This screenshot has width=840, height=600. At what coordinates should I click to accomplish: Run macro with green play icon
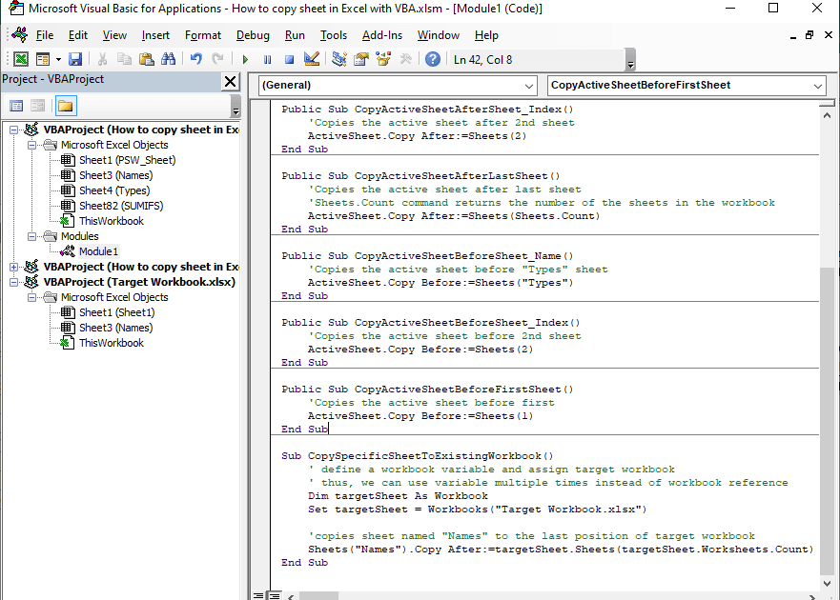(x=245, y=59)
